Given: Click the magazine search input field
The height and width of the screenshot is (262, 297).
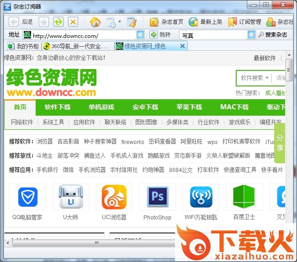Looking at the screenshot, I should [213, 35].
